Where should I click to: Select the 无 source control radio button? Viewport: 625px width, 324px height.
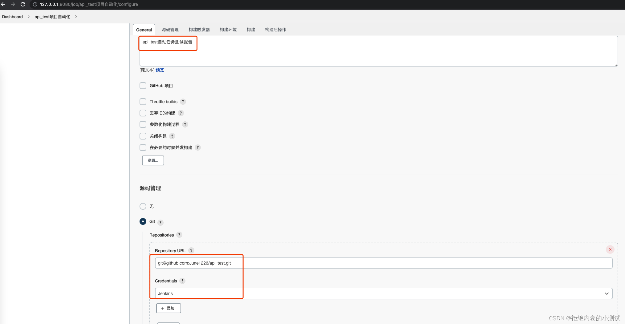pos(143,206)
